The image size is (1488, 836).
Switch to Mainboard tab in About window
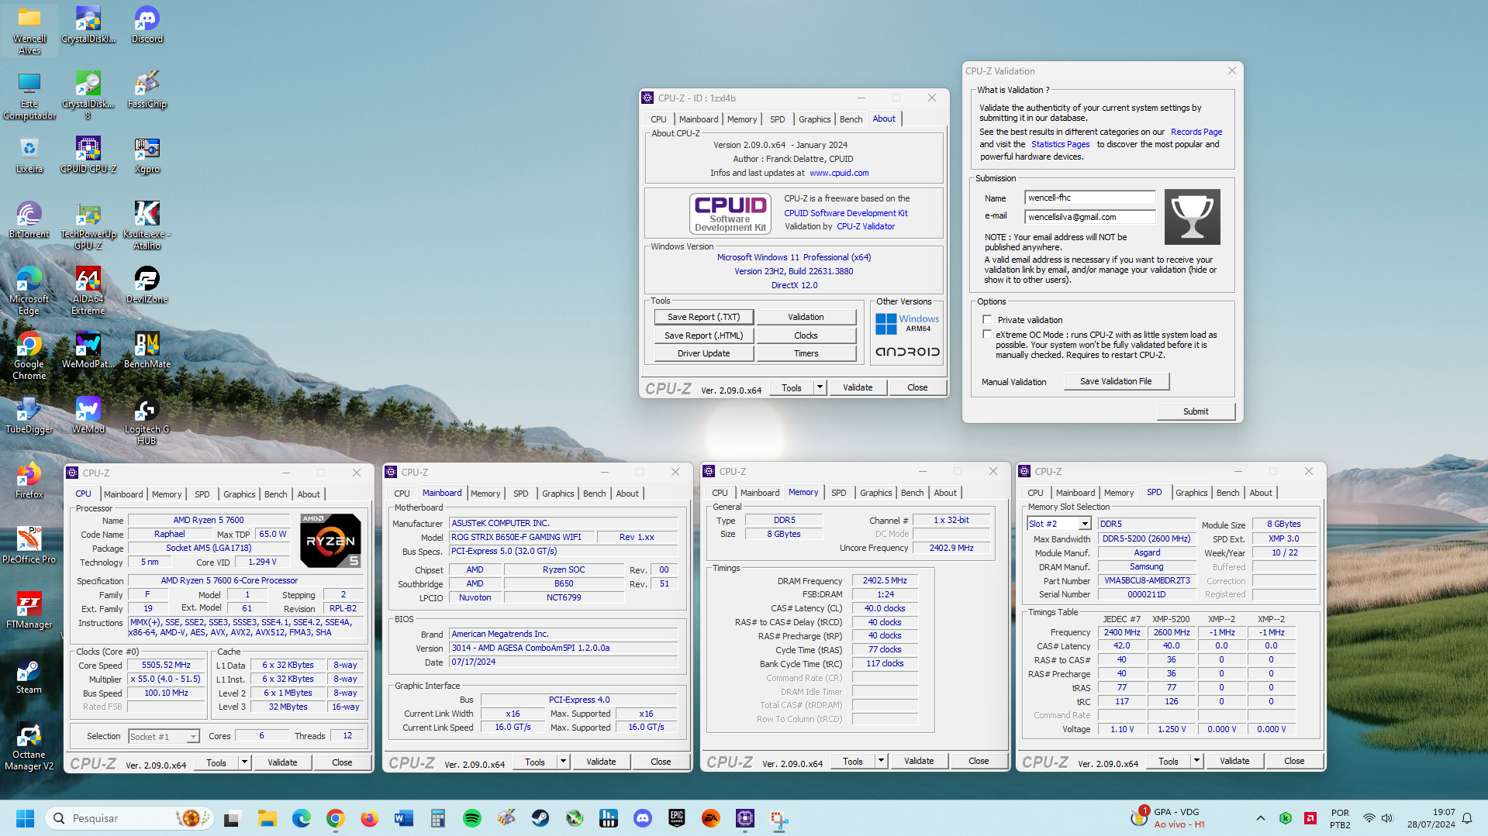point(699,119)
